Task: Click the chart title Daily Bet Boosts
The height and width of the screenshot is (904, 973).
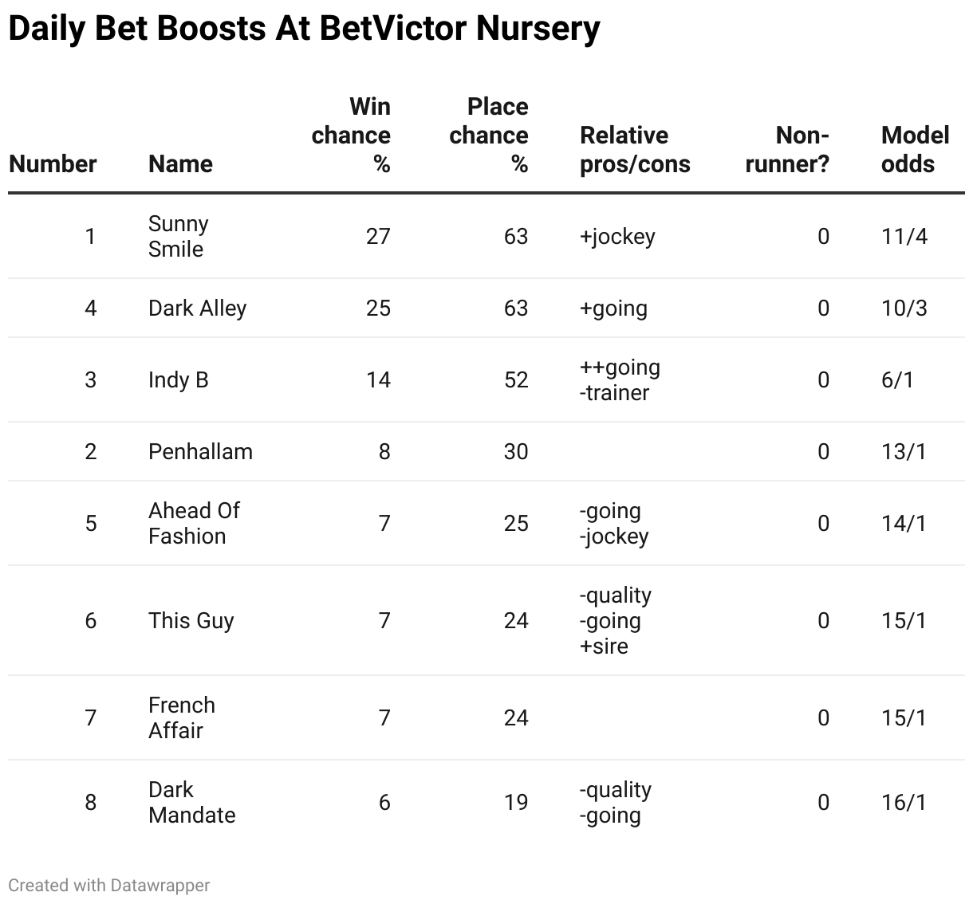Action: coord(304,29)
